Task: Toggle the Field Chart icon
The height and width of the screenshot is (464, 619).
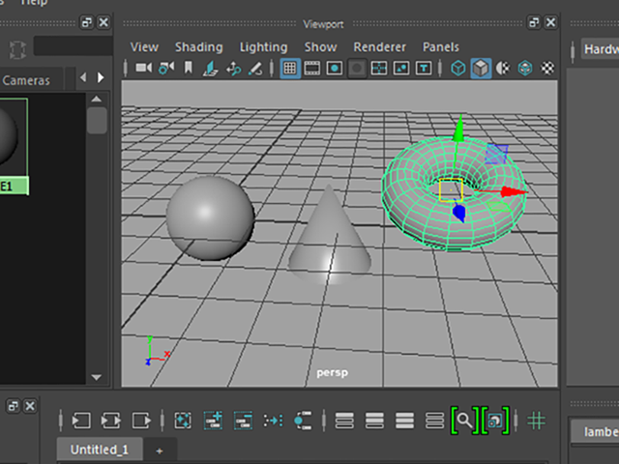Action: [379, 69]
